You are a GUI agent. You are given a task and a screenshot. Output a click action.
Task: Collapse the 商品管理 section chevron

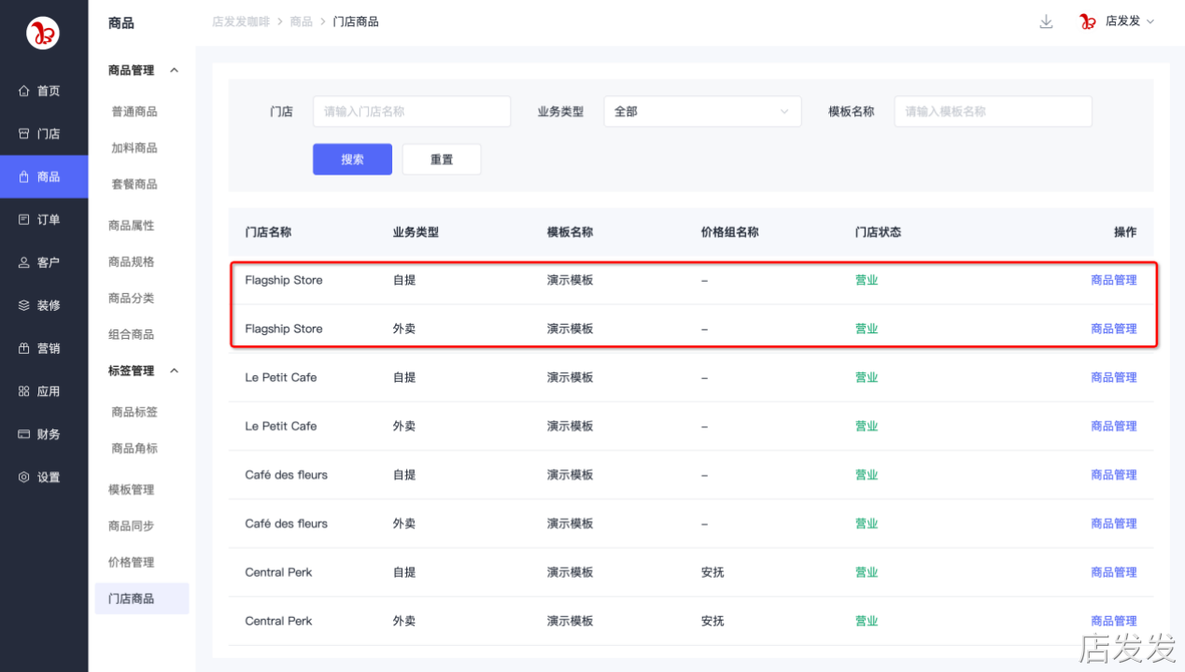(174, 70)
